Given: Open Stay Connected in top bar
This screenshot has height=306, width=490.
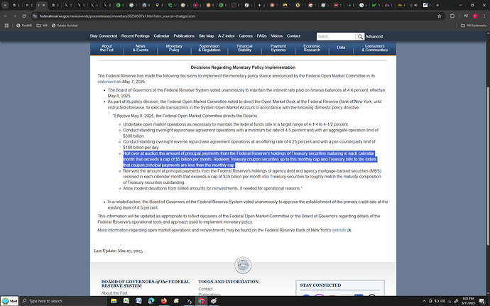Looking at the screenshot, I should 104,36.
